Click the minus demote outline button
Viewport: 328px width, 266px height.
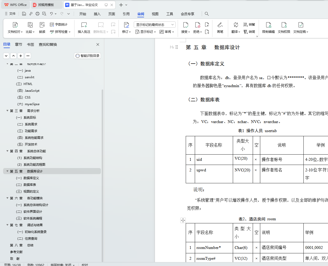(28, 56)
